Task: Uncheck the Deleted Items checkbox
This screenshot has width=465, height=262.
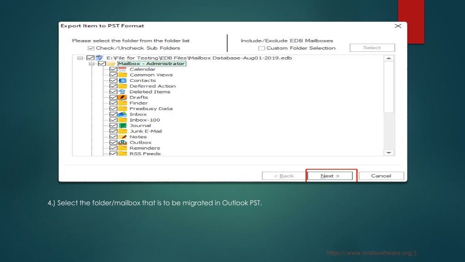Action: tap(113, 92)
